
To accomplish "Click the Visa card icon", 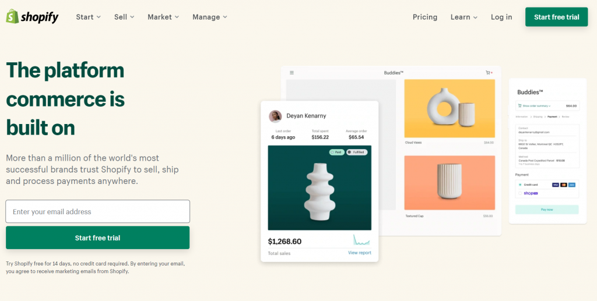I will tap(556, 185).
